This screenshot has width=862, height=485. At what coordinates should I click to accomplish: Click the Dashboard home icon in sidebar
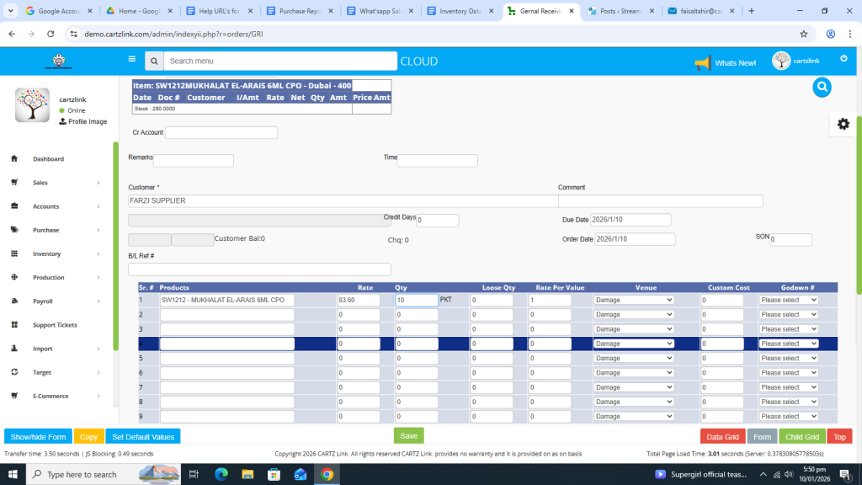click(x=14, y=159)
